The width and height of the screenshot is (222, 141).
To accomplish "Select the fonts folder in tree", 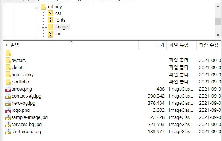I will coord(60,20).
